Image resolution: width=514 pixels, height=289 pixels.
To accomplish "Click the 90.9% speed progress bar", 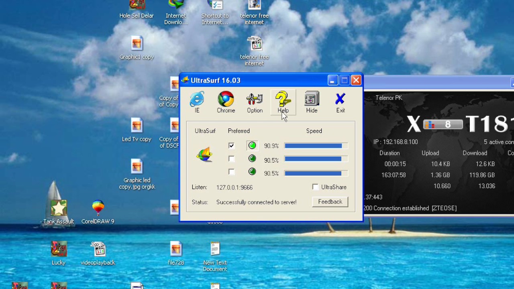I will (x=316, y=146).
